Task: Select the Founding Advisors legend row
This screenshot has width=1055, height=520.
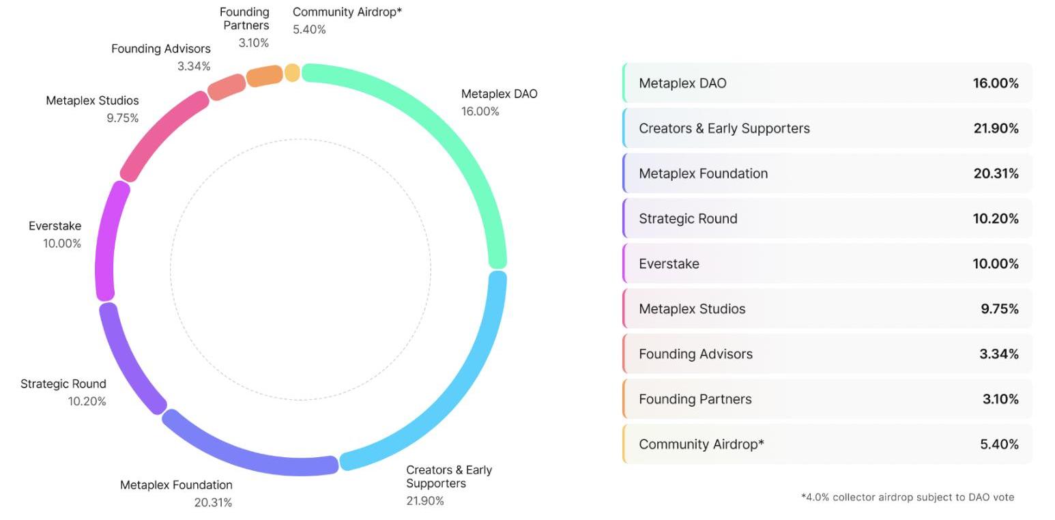Action: click(827, 353)
